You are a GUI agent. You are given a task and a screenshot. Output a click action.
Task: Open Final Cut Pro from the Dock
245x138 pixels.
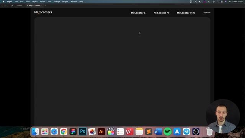[111, 131]
